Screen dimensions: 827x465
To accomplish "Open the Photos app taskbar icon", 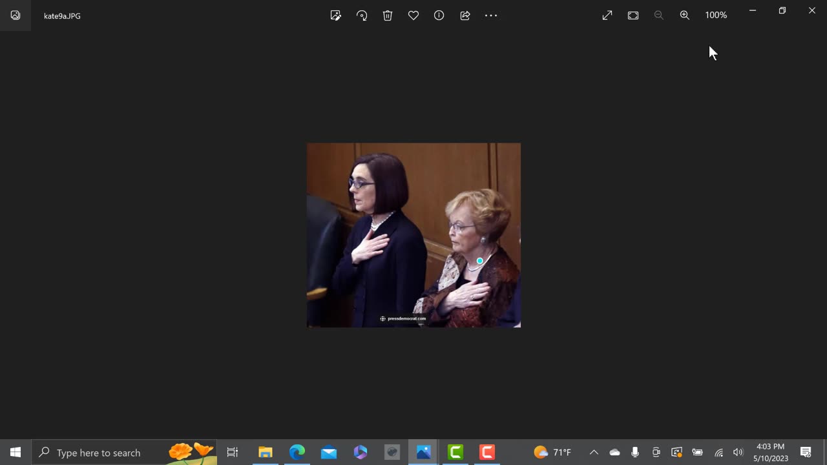I will (x=424, y=452).
